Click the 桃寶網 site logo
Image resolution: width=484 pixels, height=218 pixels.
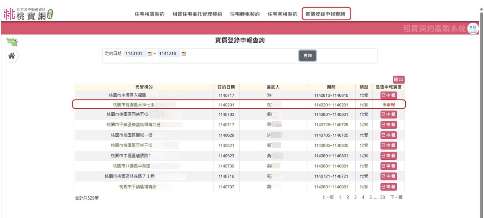tap(28, 14)
